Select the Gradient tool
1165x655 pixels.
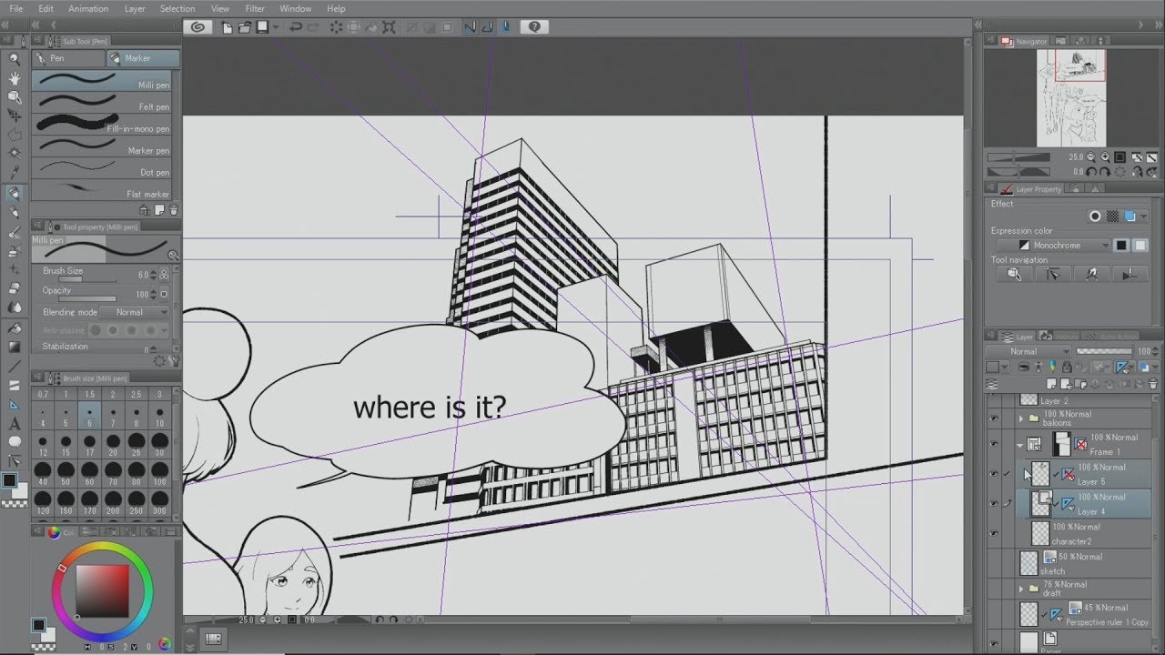tap(15, 347)
